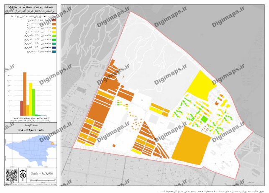
Task: Click the QR code in the bottom-left corner
Action: [x=11, y=175]
